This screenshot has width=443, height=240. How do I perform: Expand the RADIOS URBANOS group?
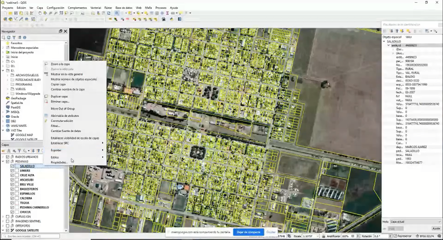(x=3, y=157)
